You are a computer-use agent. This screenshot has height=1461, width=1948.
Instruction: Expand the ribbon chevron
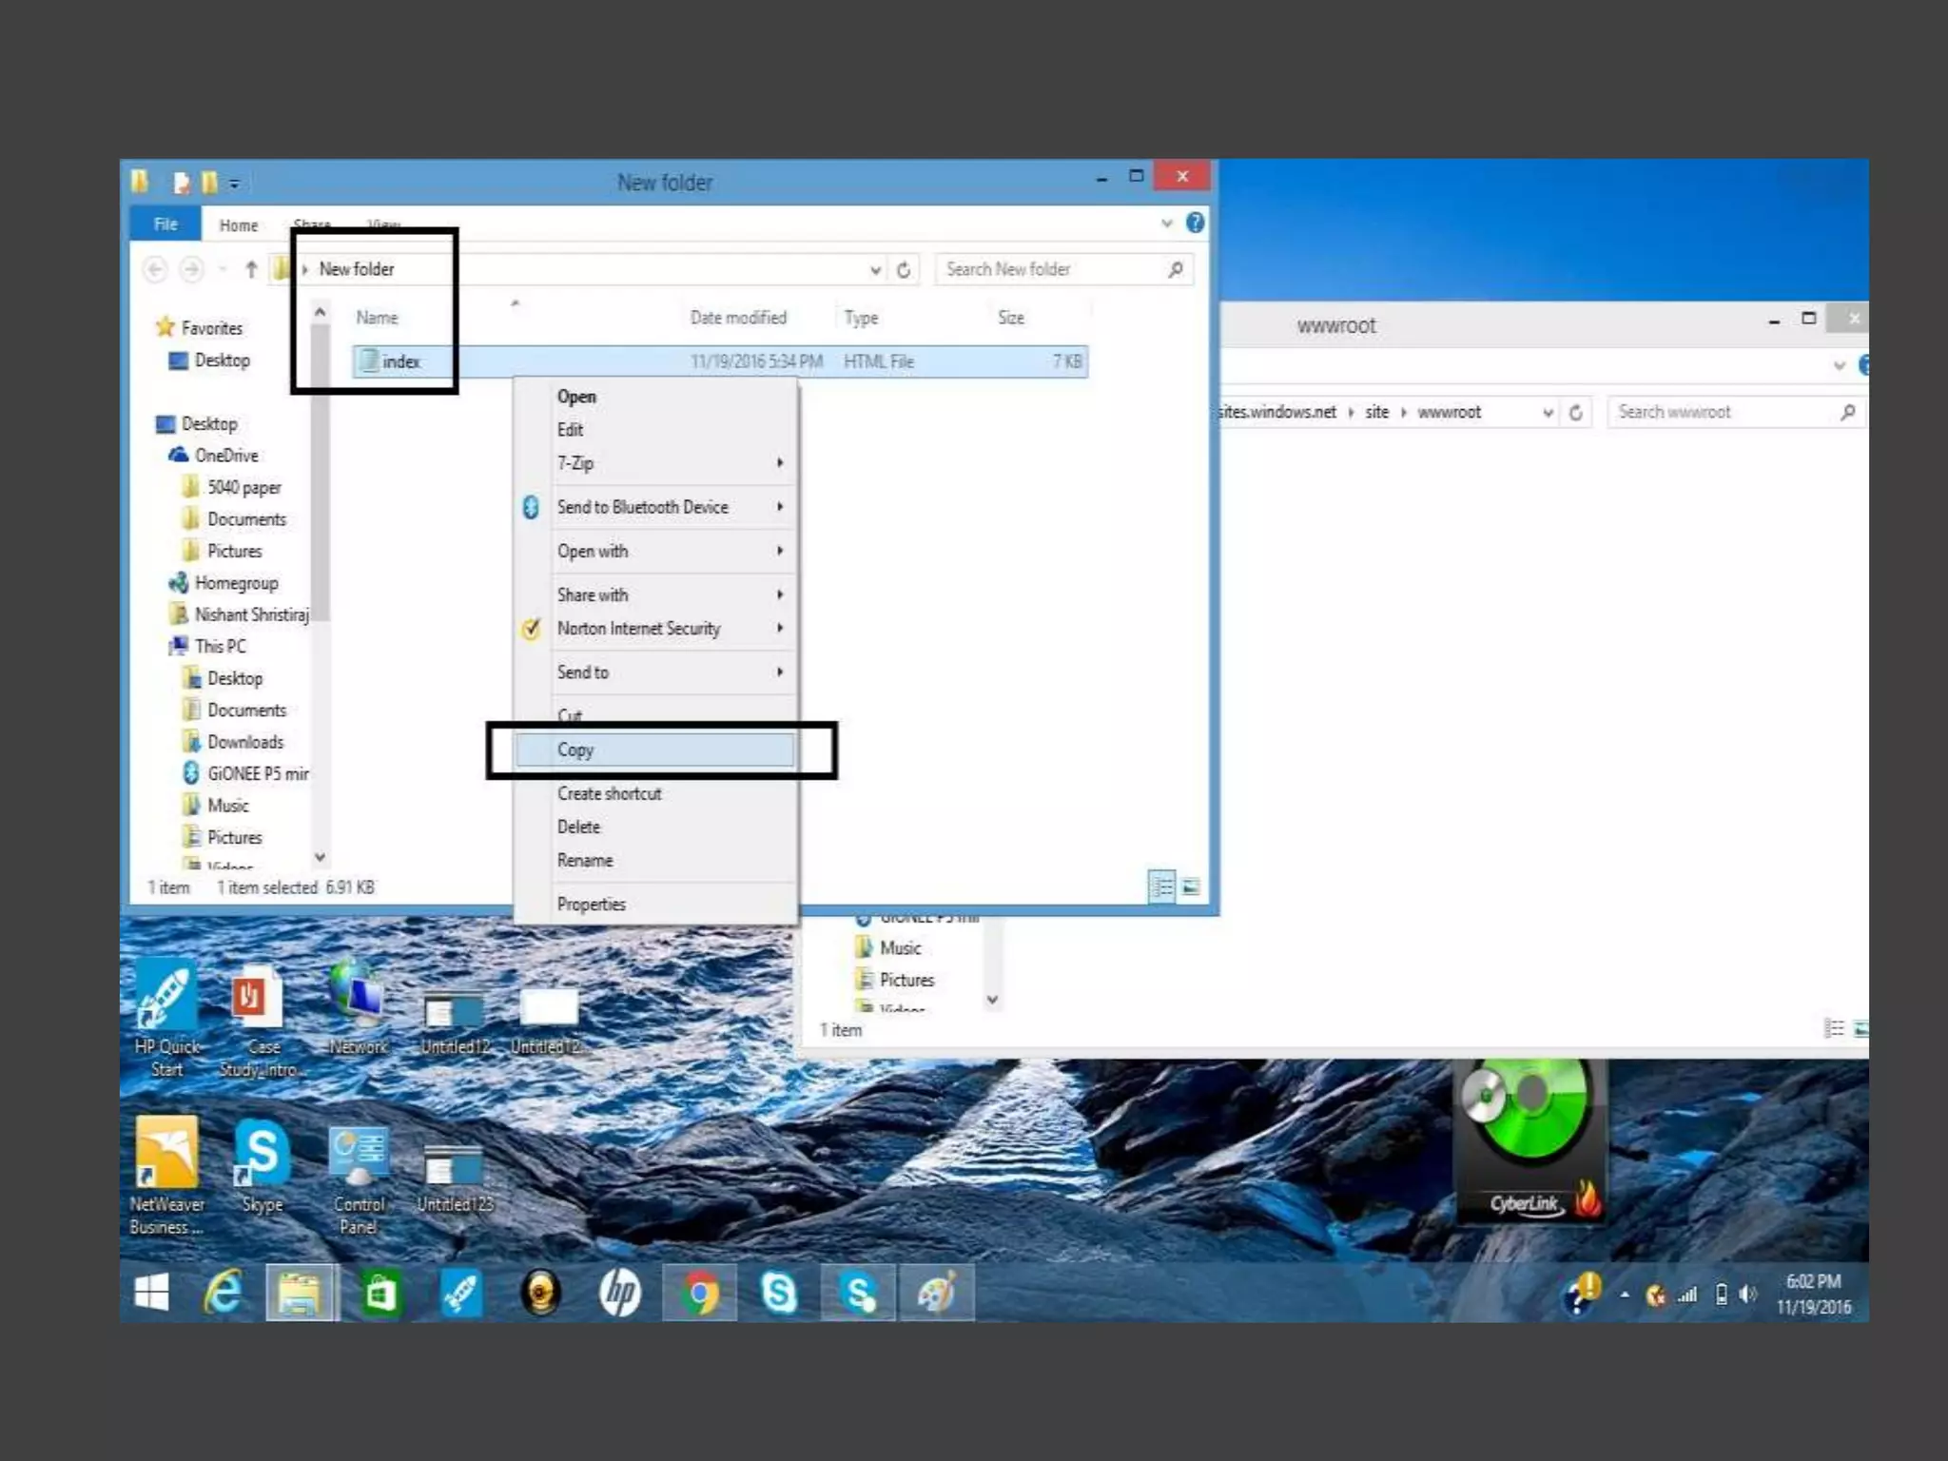pyautogui.click(x=1167, y=224)
